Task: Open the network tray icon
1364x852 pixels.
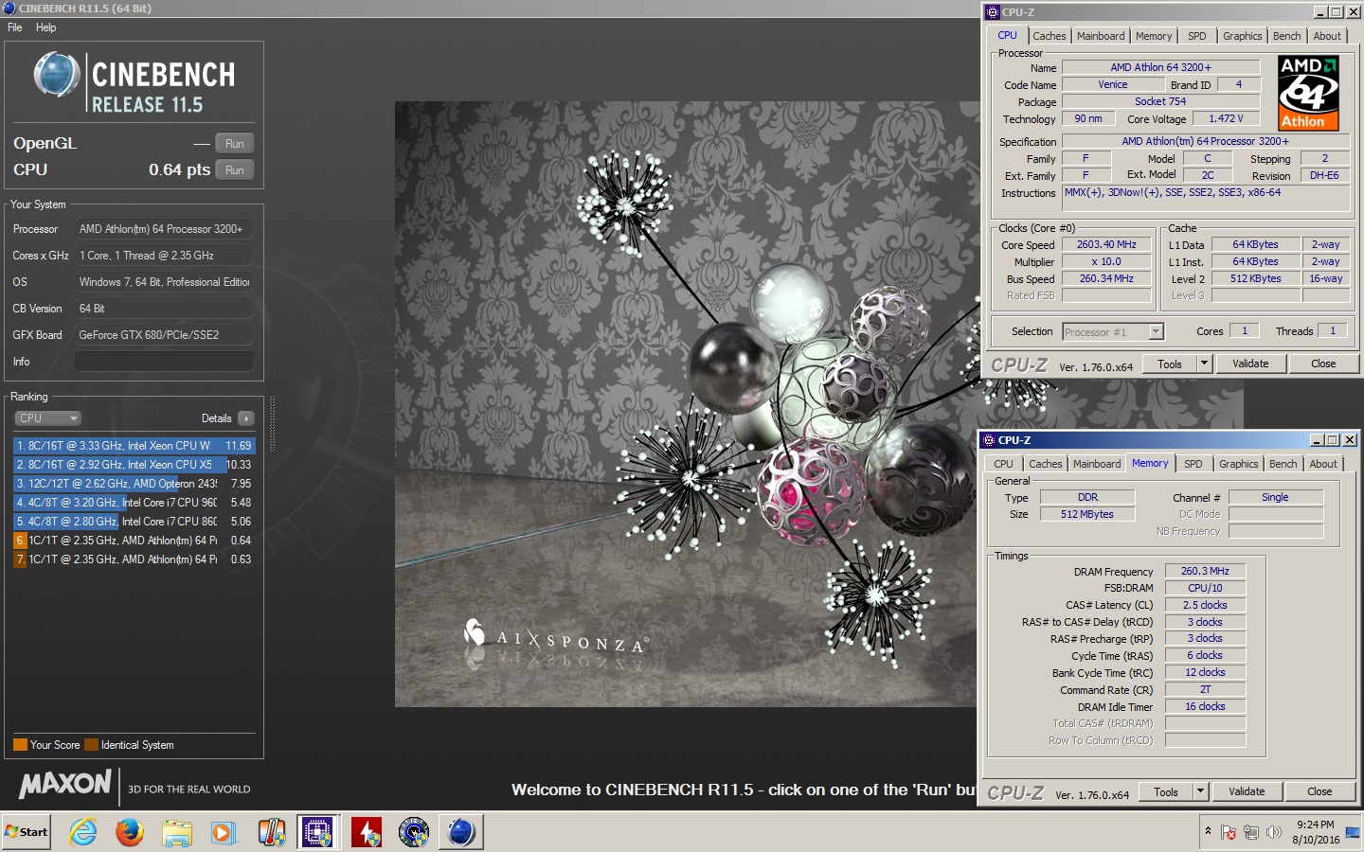Action: (x=1251, y=832)
